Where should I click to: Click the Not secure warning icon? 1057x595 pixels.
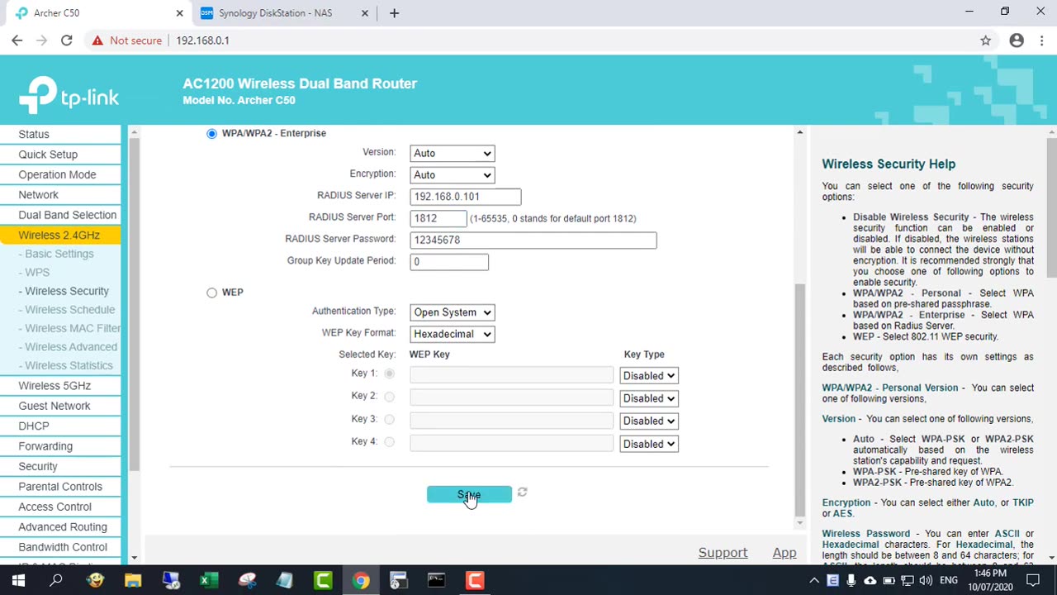[97, 40]
